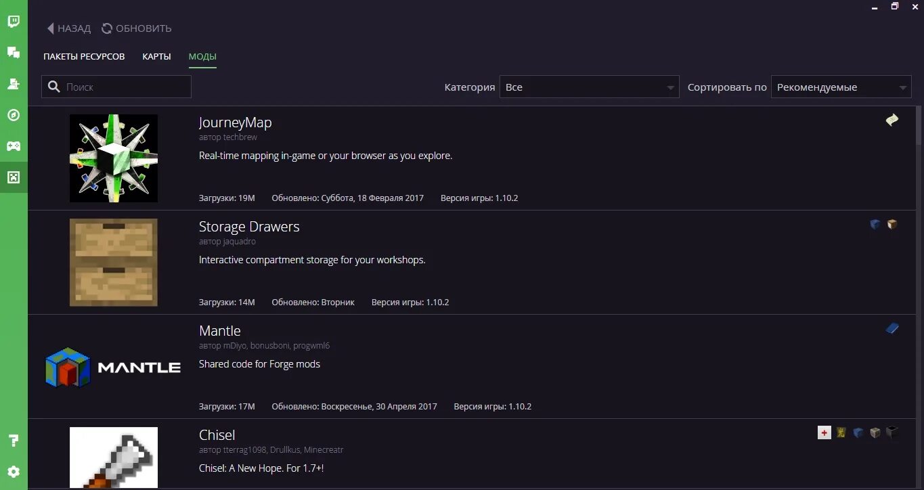Open the help question mark icon
Image resolution: width=924 pixels, height=490 pixels.
click(x=14, y=441)
